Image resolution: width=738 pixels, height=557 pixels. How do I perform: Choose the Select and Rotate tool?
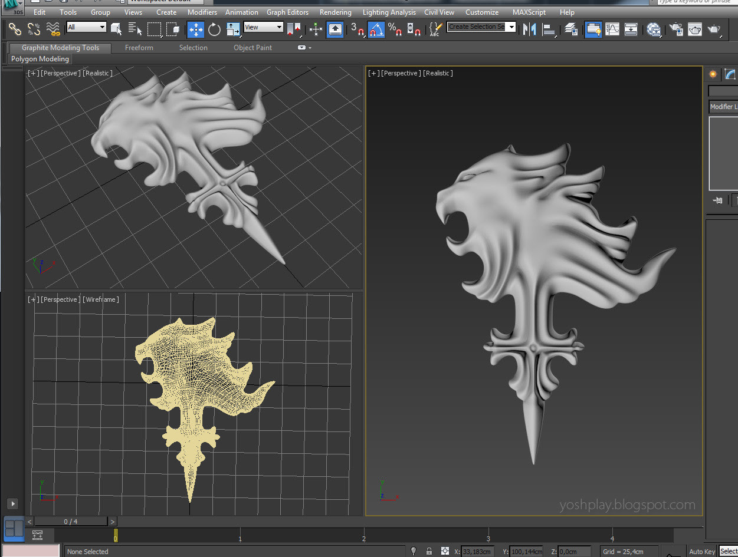tap(214, 28)
